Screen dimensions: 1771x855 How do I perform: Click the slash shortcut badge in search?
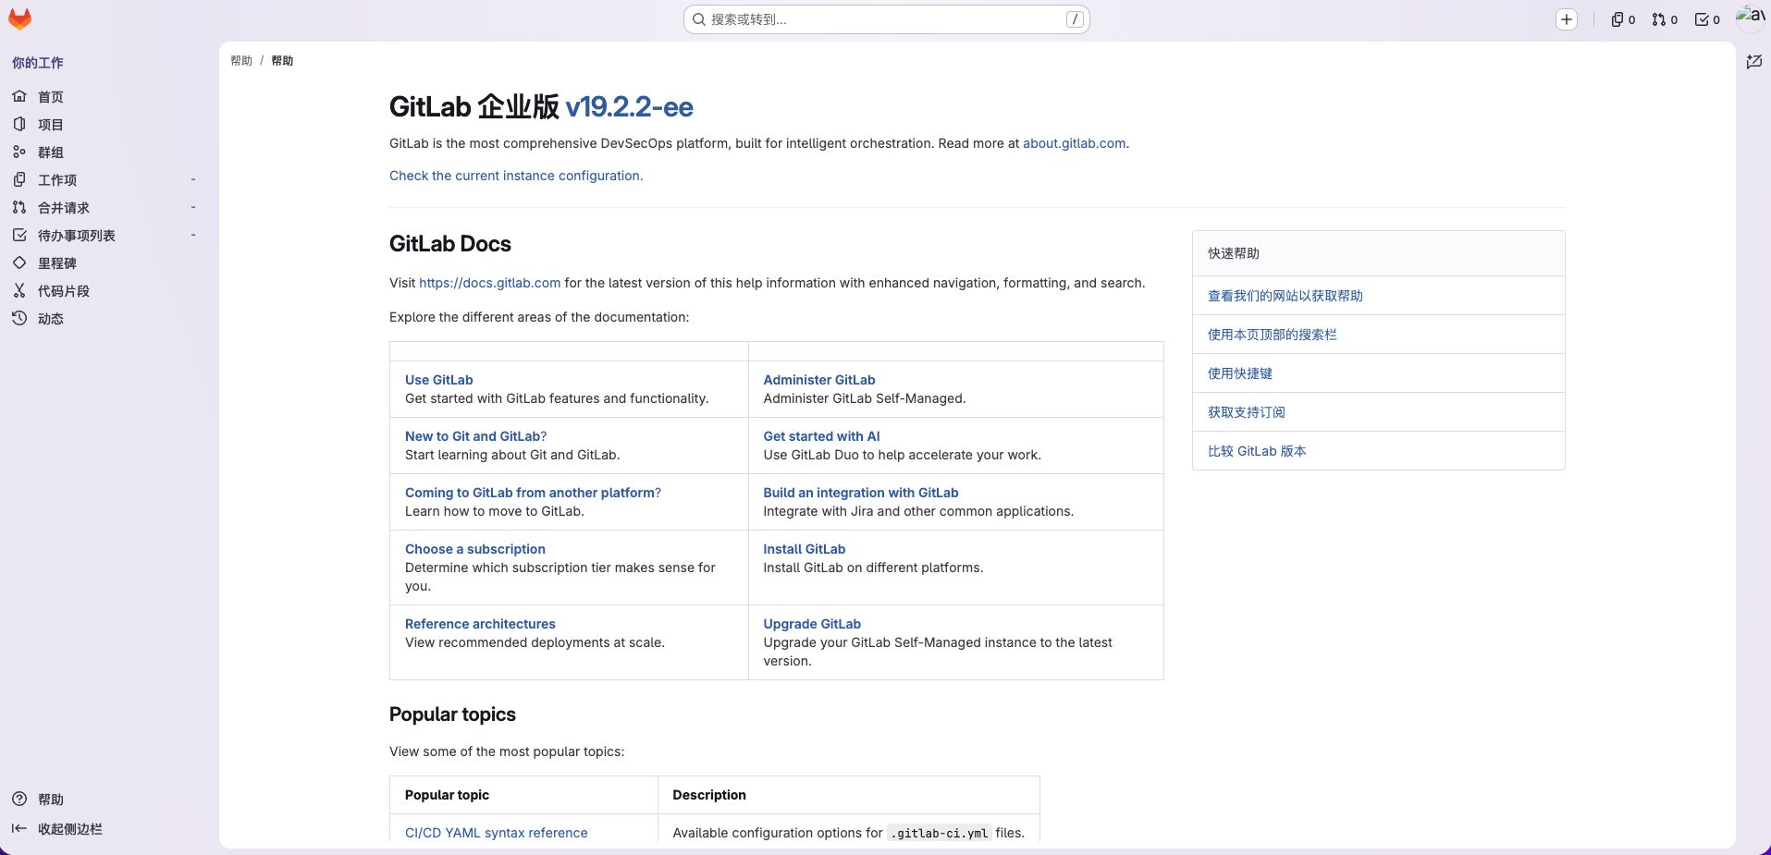[1075, 19]
